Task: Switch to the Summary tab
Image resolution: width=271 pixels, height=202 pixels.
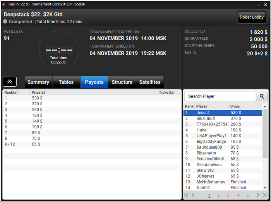Action: (38, 82)
